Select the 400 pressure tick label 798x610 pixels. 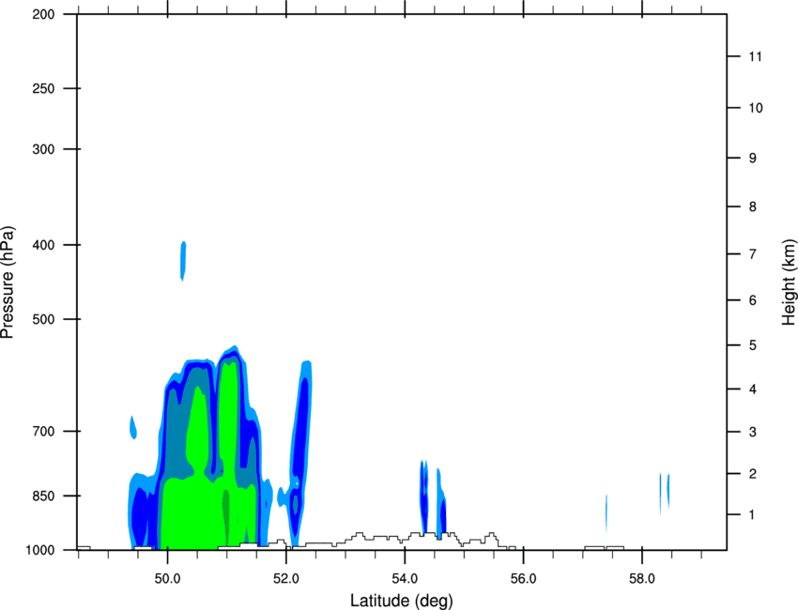[43, 245]
